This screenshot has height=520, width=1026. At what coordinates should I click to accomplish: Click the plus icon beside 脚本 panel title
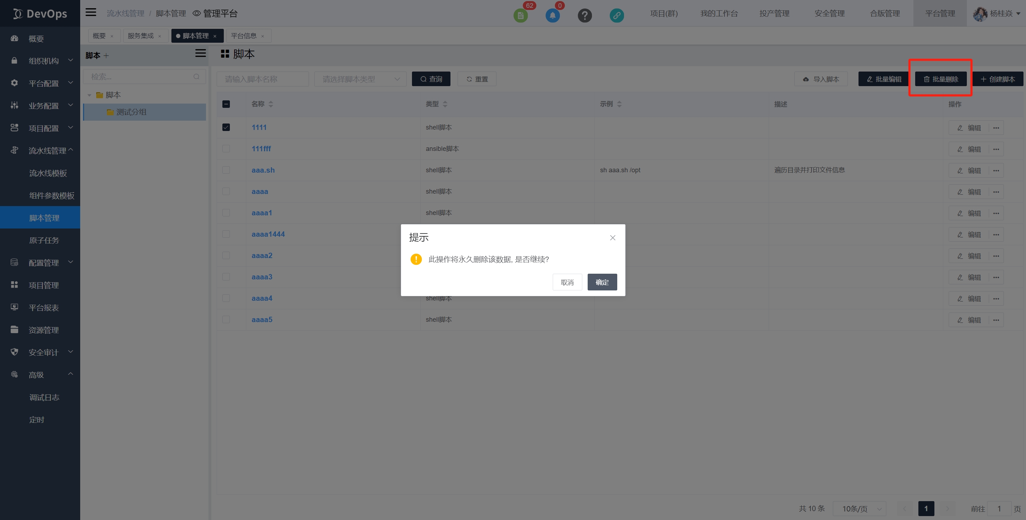[x=106, y=56]
